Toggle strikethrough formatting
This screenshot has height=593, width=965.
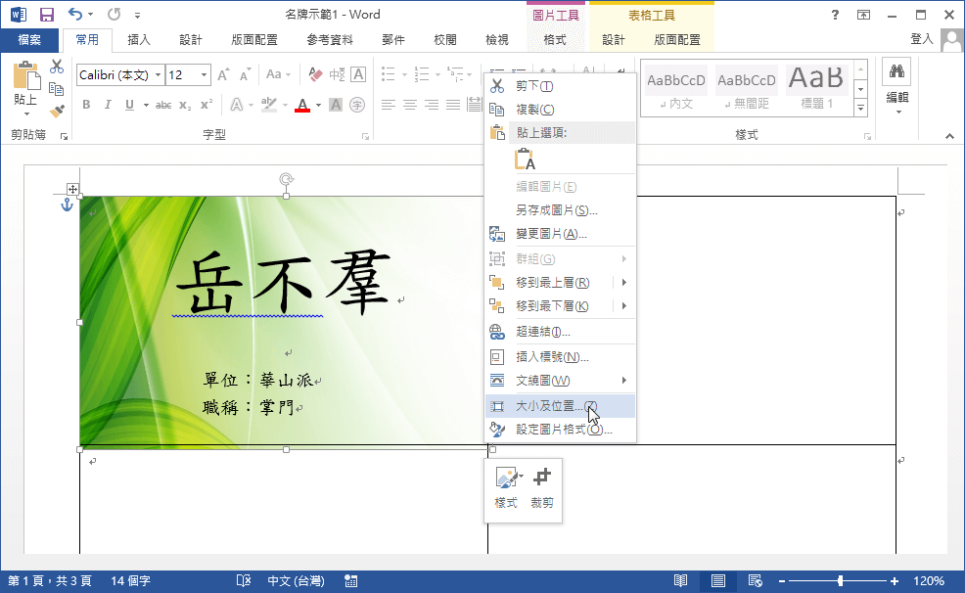pyautogui.click(x=164, y=105)
